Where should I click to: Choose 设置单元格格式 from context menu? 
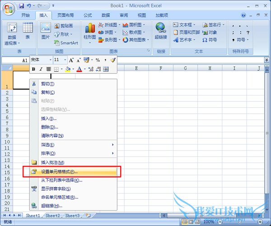[x=74, y=172]
